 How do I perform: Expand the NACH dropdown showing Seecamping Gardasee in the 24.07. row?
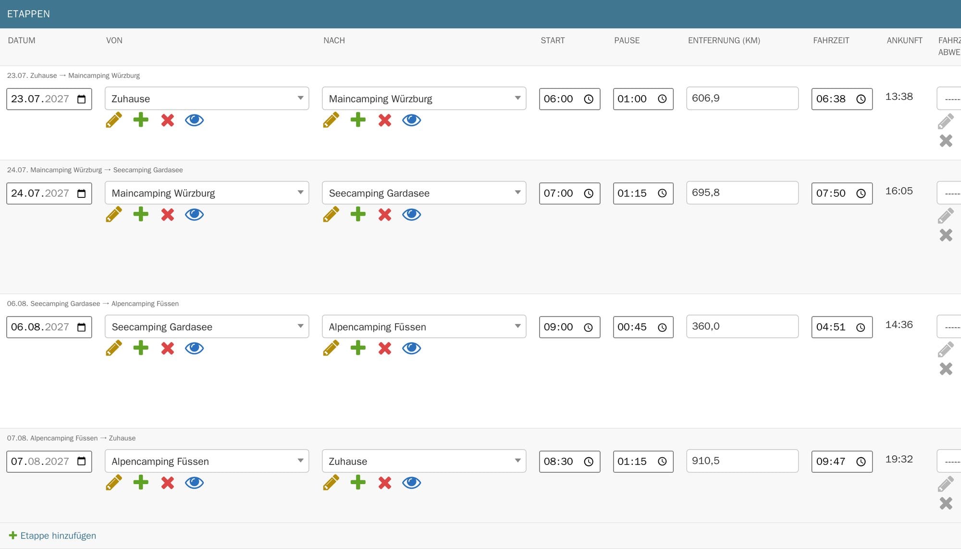click(424, 193)
